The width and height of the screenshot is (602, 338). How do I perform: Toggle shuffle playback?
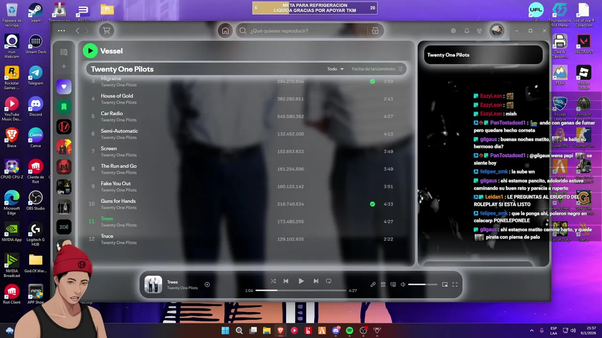coord(273,281)
